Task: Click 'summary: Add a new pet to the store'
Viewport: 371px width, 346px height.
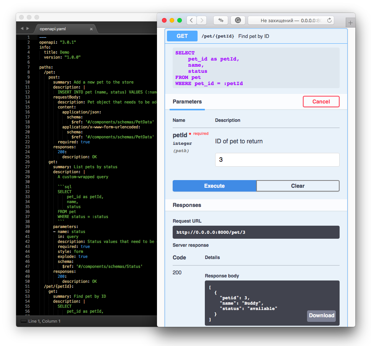Action: [x=93, y=82]
